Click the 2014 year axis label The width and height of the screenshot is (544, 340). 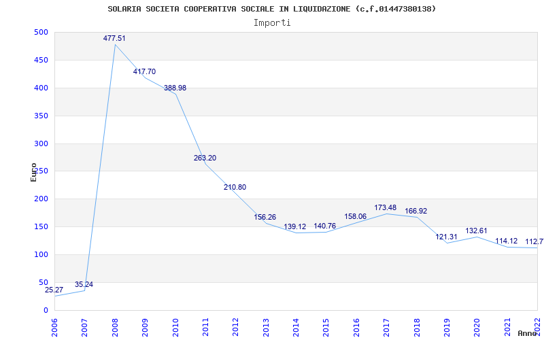(296, 327)
